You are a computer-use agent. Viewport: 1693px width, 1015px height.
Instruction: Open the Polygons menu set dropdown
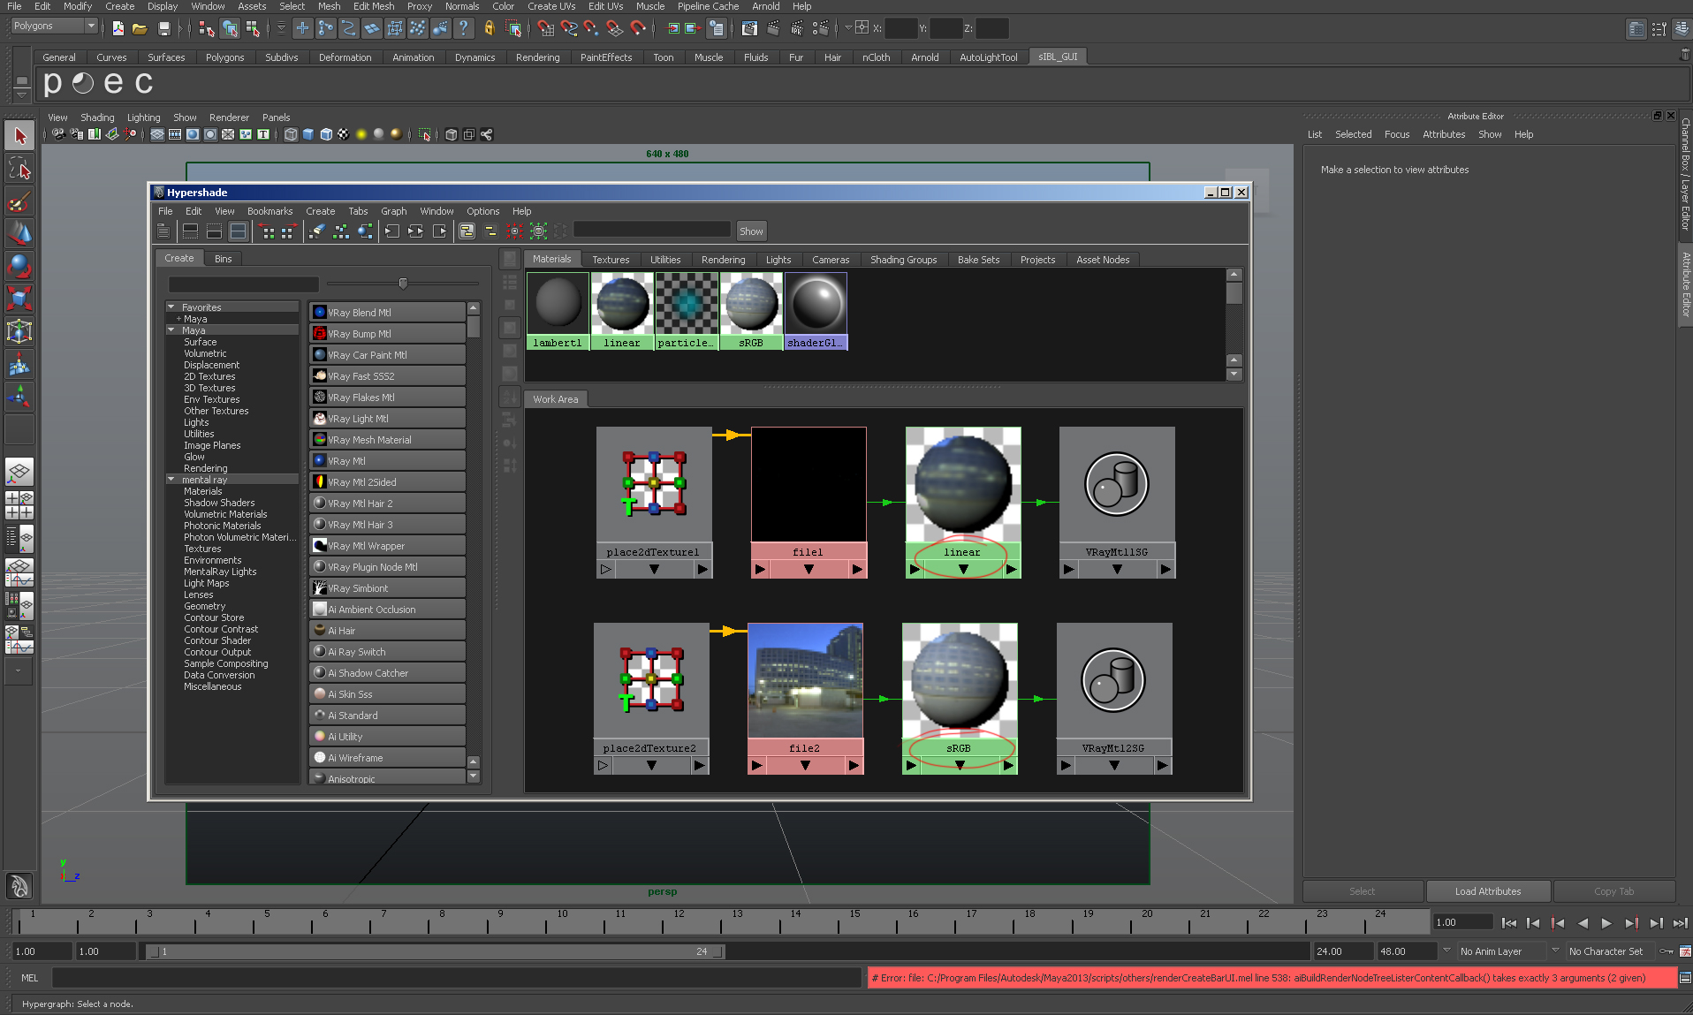53,26
